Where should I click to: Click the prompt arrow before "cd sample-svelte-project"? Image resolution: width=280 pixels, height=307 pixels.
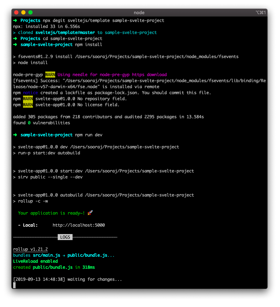15,39
